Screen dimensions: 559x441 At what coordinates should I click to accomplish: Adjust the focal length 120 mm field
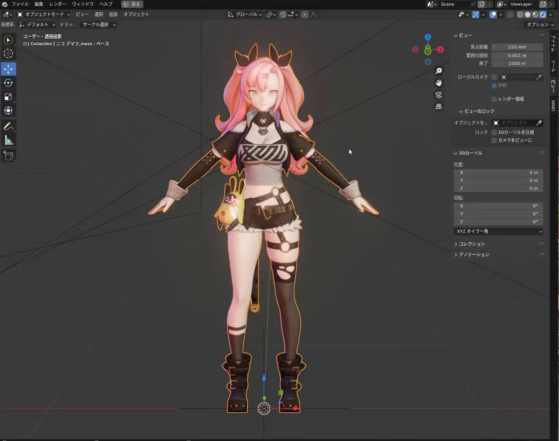[x=517, y=47]
